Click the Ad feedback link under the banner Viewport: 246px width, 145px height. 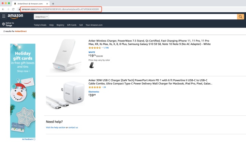click(x=29, y=139)
